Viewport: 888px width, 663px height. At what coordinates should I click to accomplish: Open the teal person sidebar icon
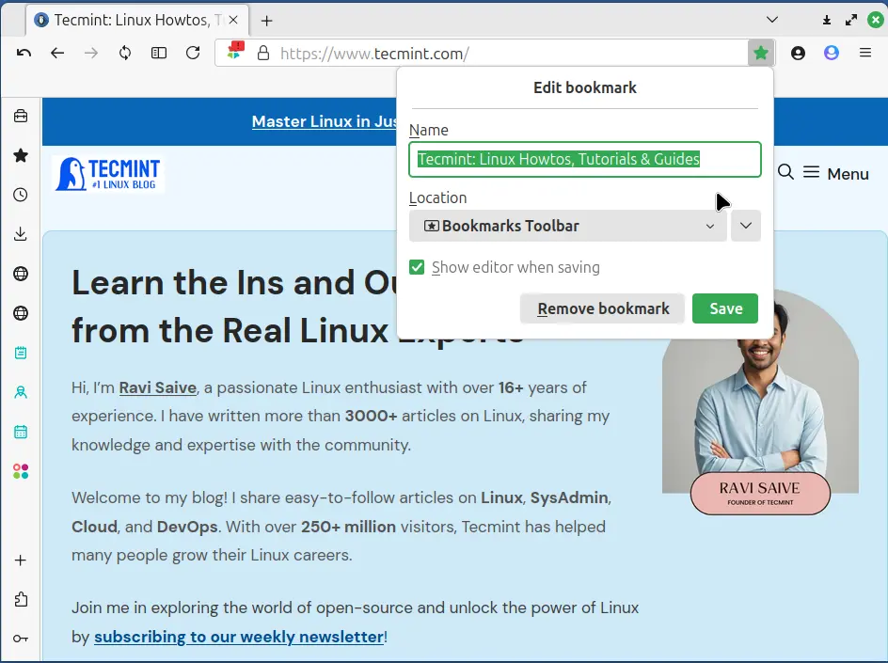[21, 392]
